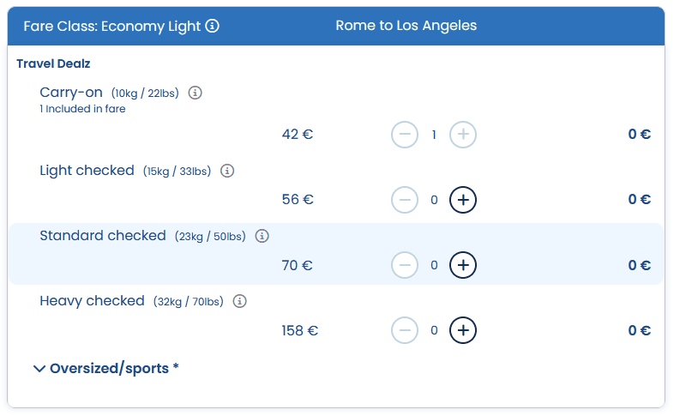
Task: Add one Heavy checked bag
Action: (x=463, y=330)
